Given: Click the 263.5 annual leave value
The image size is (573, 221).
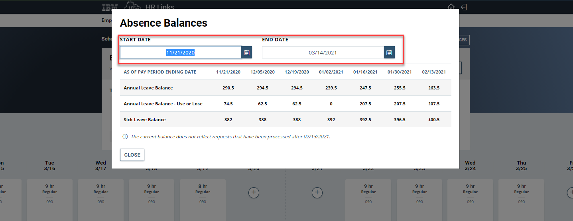Looking at the screenshot, I should (434, 88).
